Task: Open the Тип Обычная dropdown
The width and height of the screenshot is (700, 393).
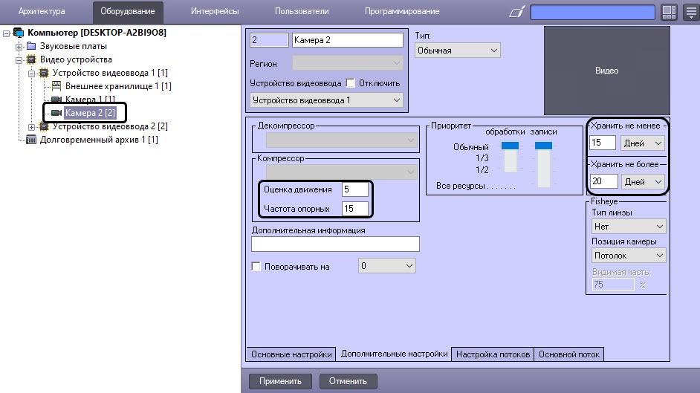Action: pyautogui.click(x=458, y=51)
